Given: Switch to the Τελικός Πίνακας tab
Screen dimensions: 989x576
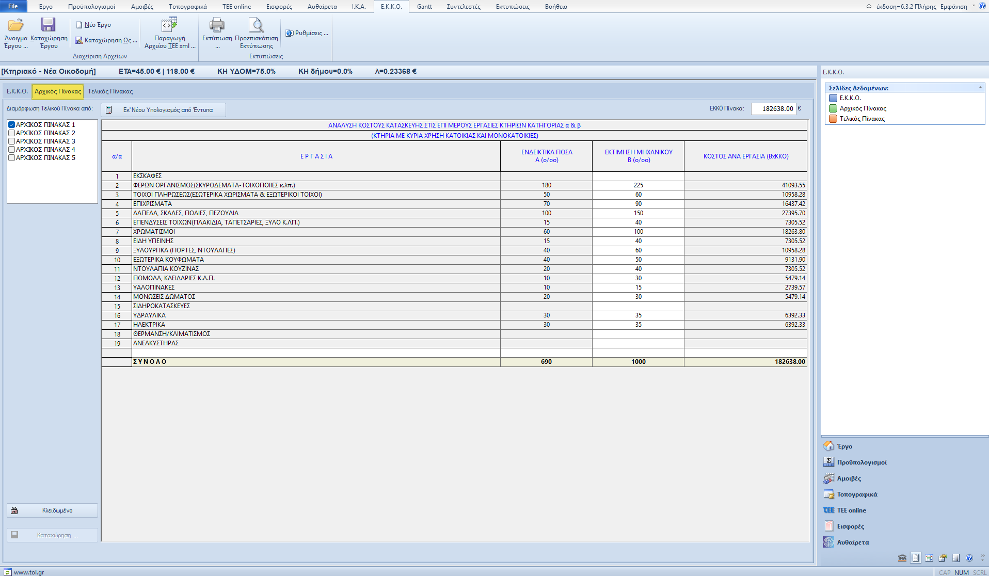Looking at the screenshot, I should [110, 91].
